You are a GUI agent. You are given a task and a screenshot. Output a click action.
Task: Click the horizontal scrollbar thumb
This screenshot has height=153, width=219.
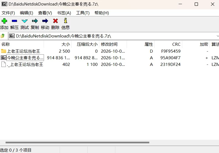pyautogui.click(x=77, y=143)
